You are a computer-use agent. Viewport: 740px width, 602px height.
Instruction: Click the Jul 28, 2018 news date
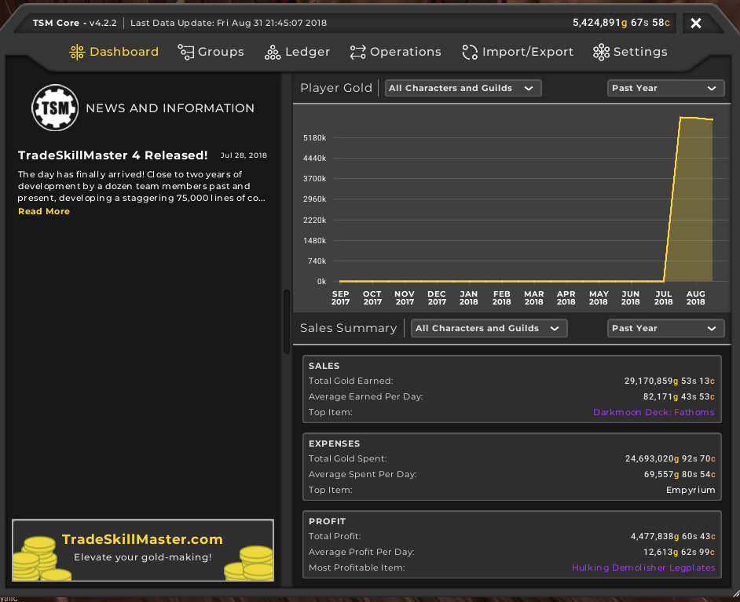(x=244, y=155)
